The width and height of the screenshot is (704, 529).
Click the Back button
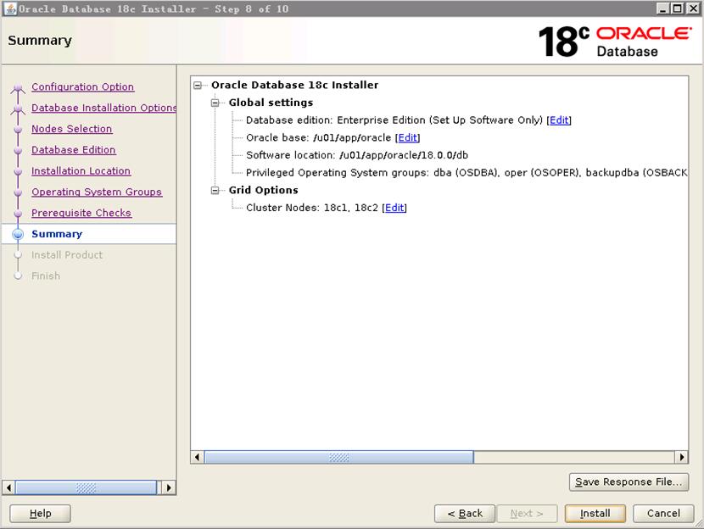pos(465,513)
